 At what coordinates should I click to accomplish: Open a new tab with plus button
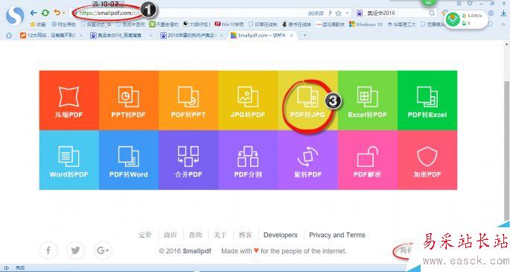(x=305, y=35)
